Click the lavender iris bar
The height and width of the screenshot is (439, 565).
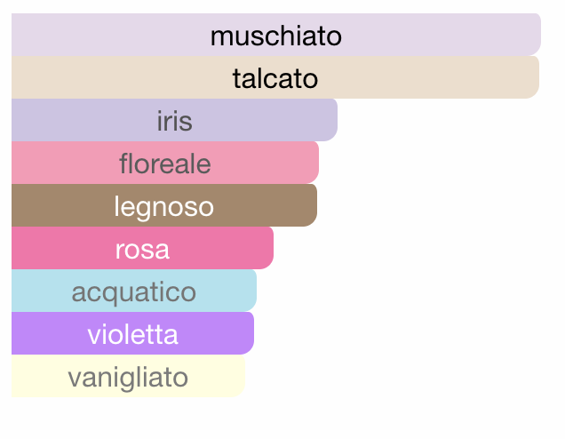(x=174, y=120)
